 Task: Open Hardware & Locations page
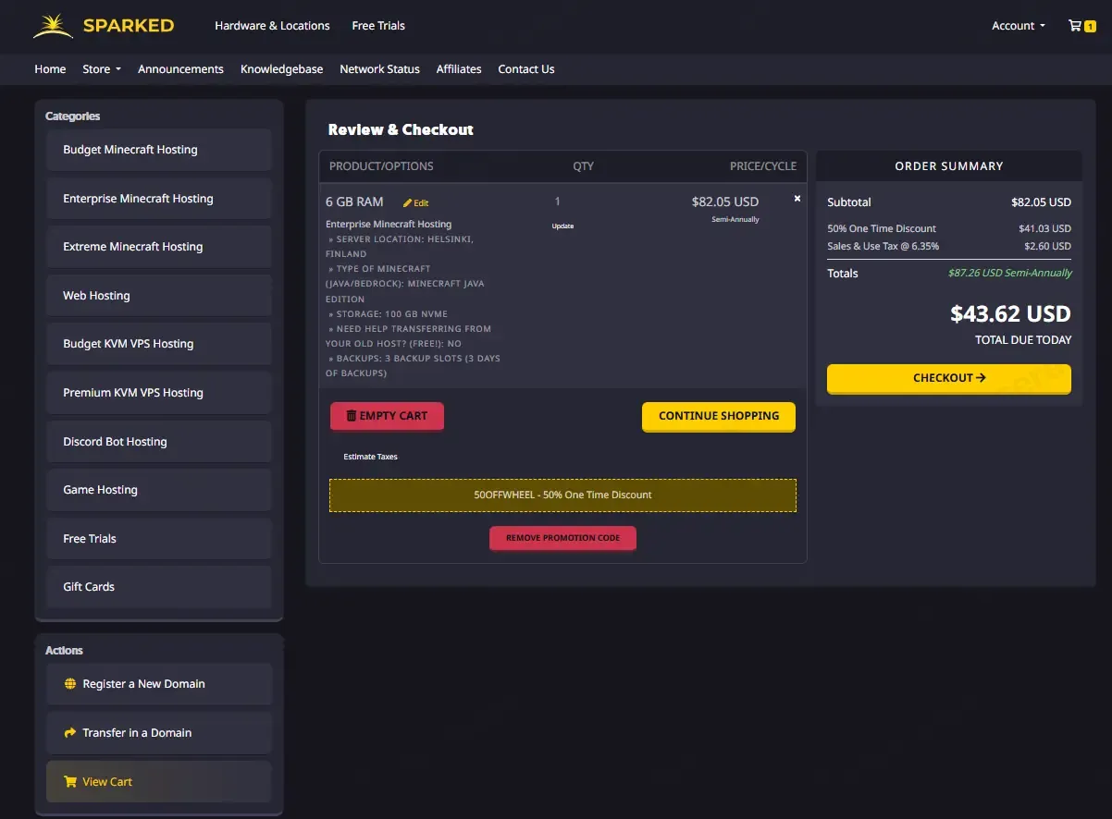(x=272, y=26)
